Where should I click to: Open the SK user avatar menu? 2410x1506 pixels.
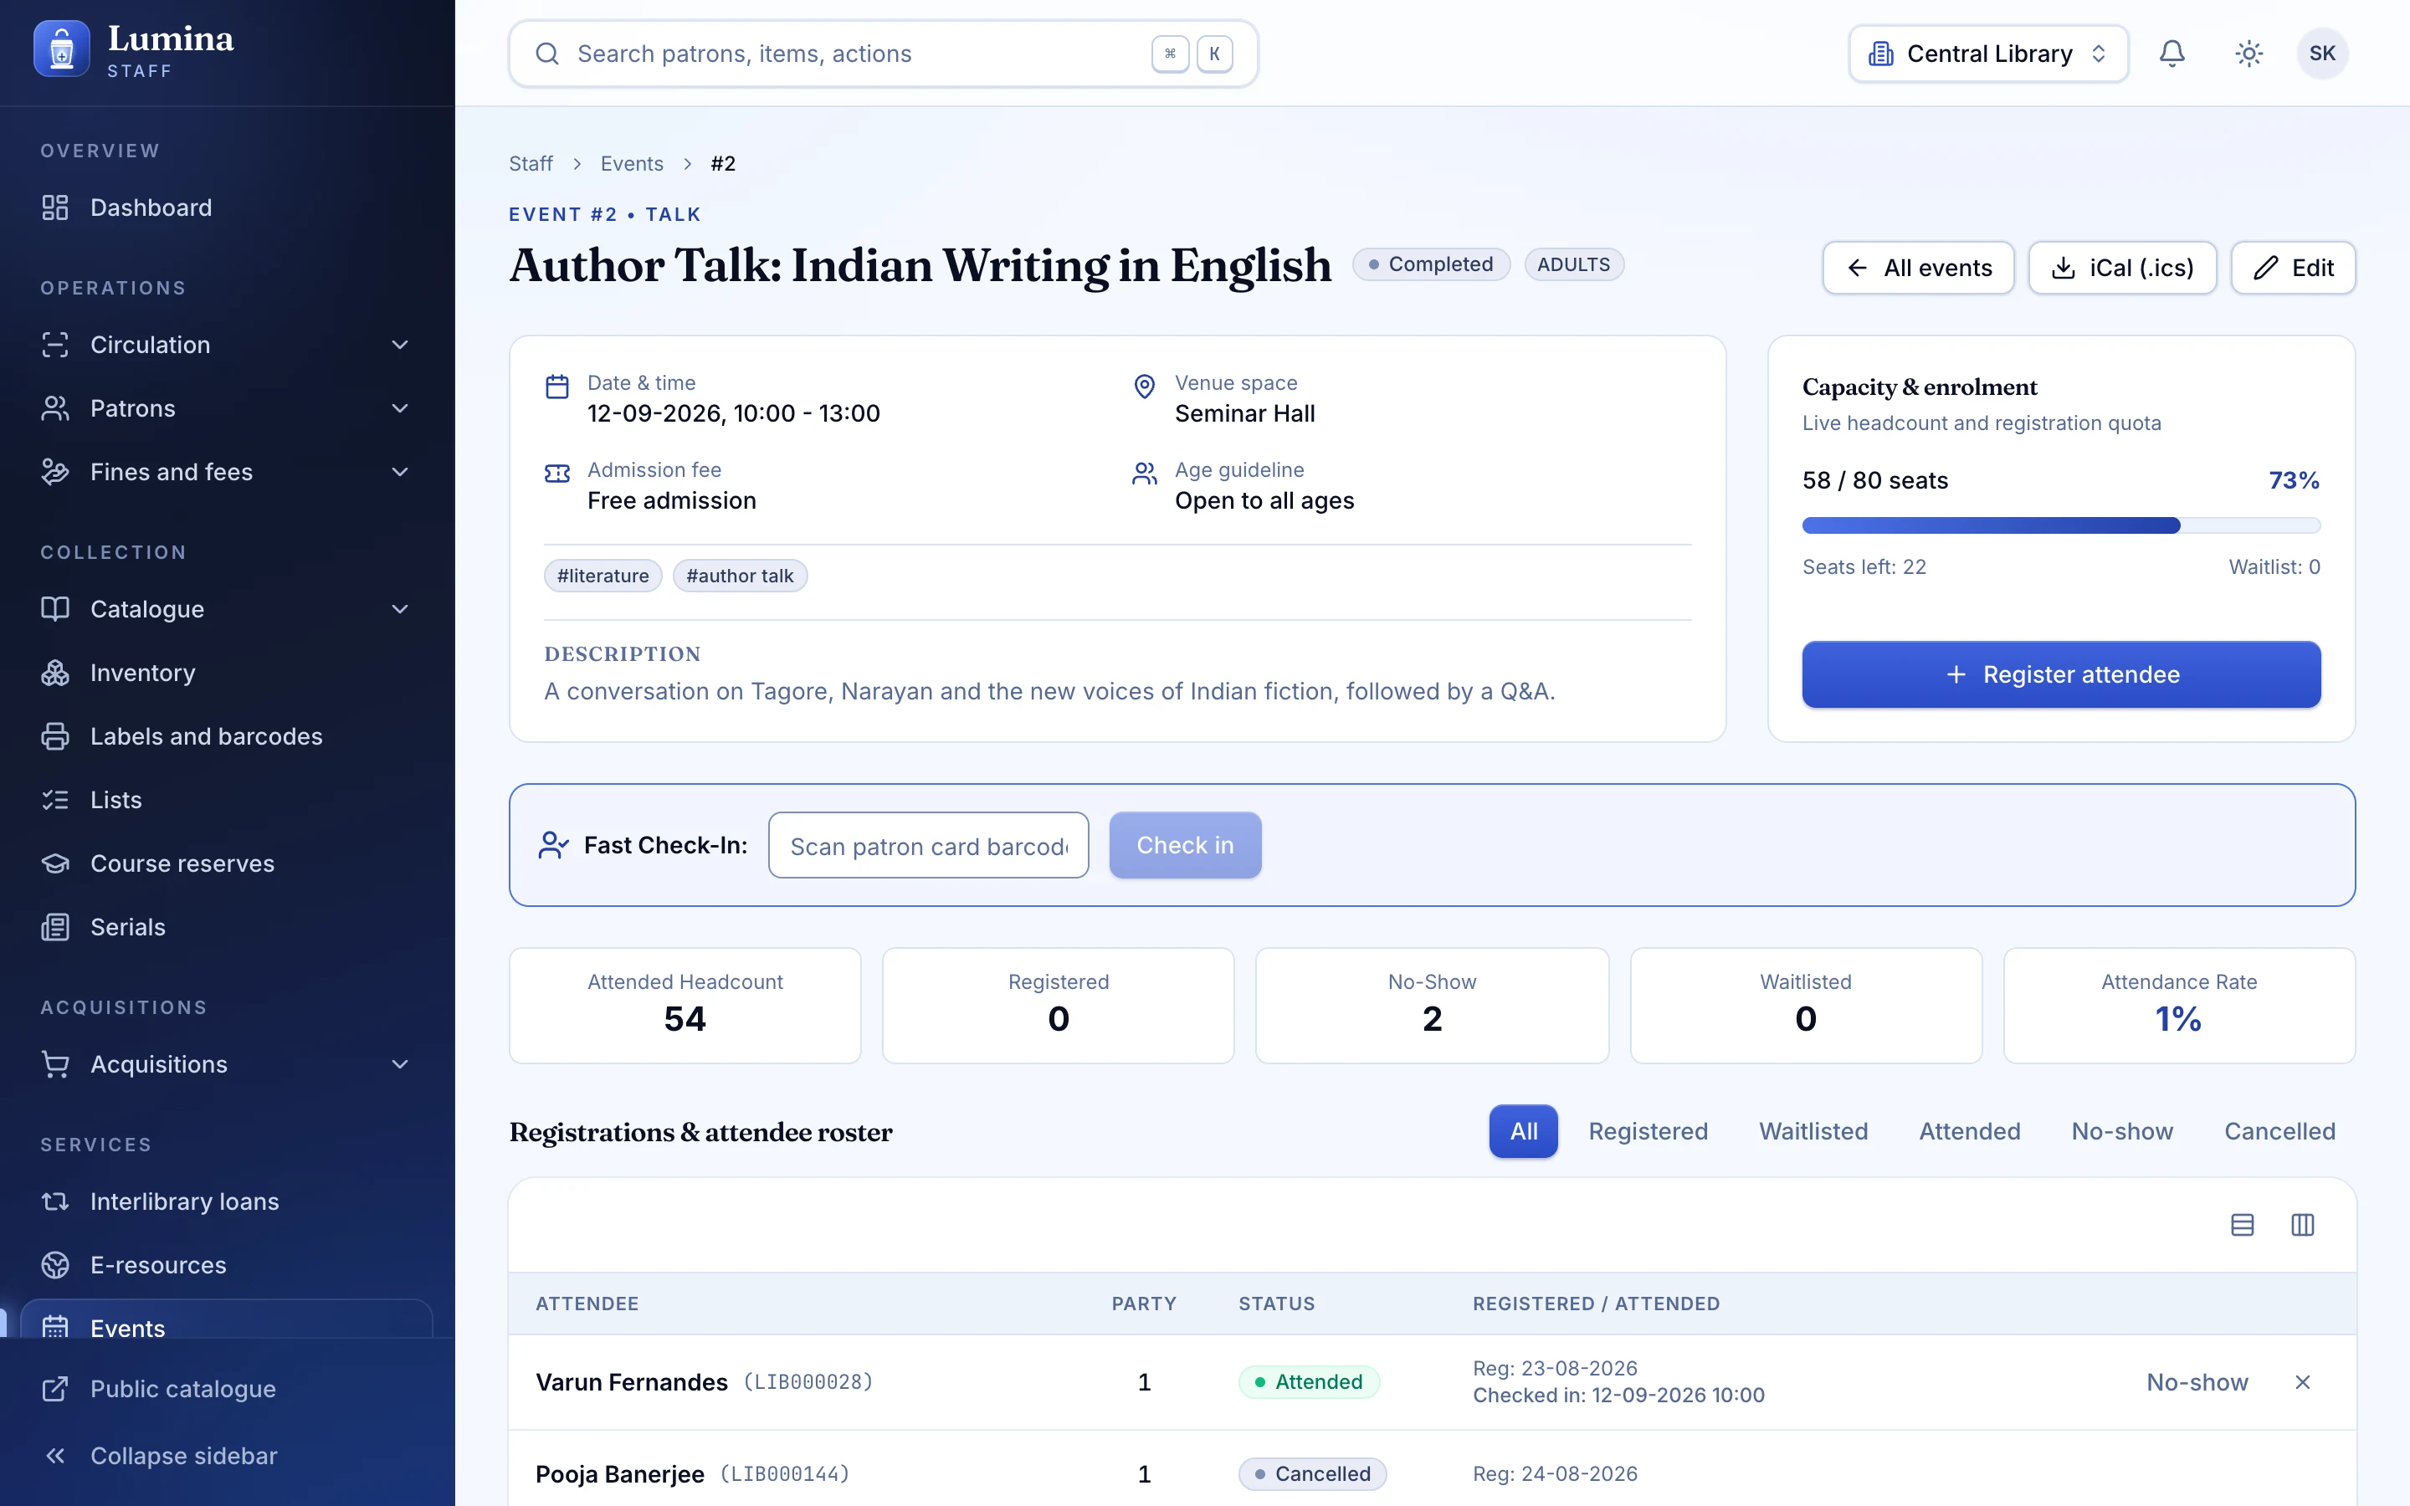click(2322, 54)
